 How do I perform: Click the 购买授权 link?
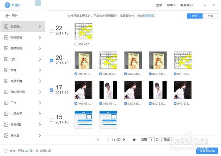148,16
